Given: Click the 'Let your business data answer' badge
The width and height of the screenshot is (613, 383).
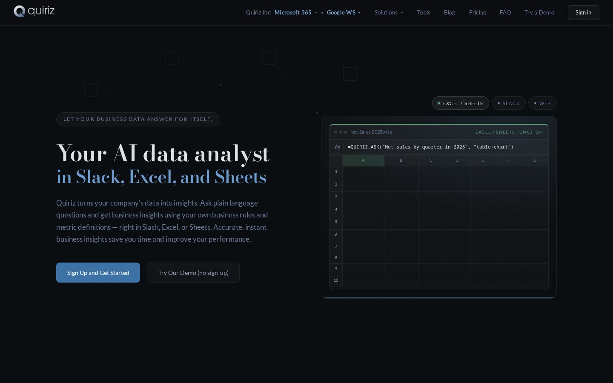Looking at the screenshot, I should click(138, 119).
